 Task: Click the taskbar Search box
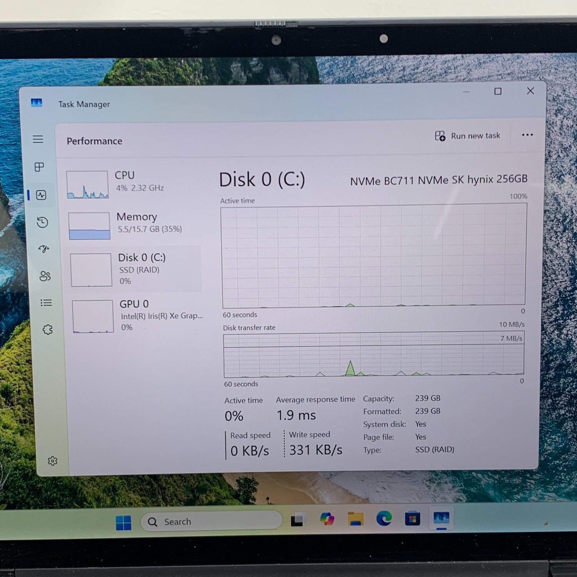tap(212, 521)
